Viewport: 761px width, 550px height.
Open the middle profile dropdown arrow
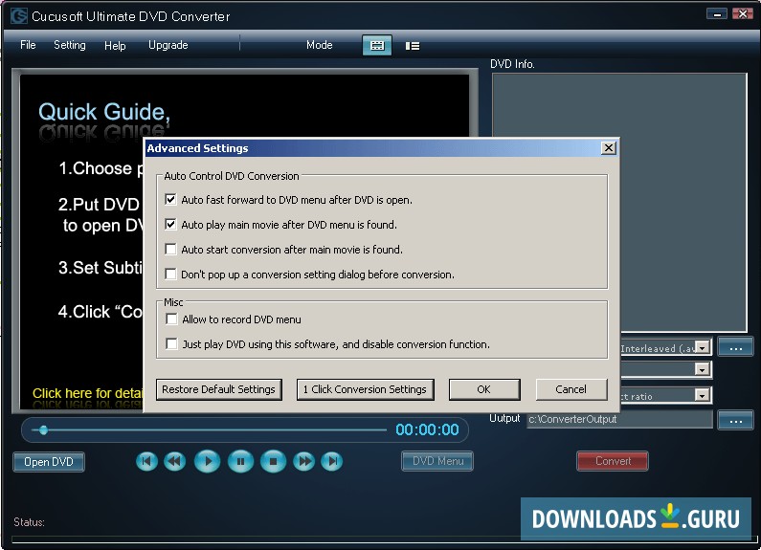(703, 369)
